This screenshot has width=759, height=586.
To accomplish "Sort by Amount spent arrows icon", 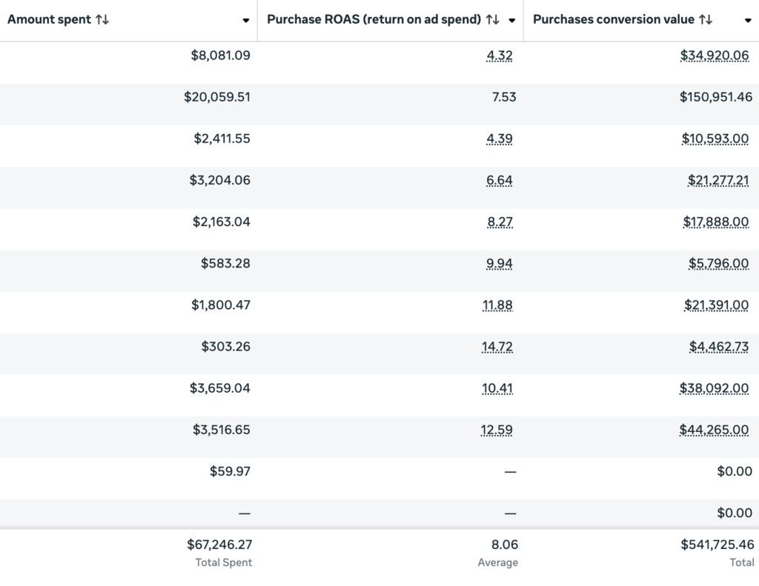I will 102,20.
